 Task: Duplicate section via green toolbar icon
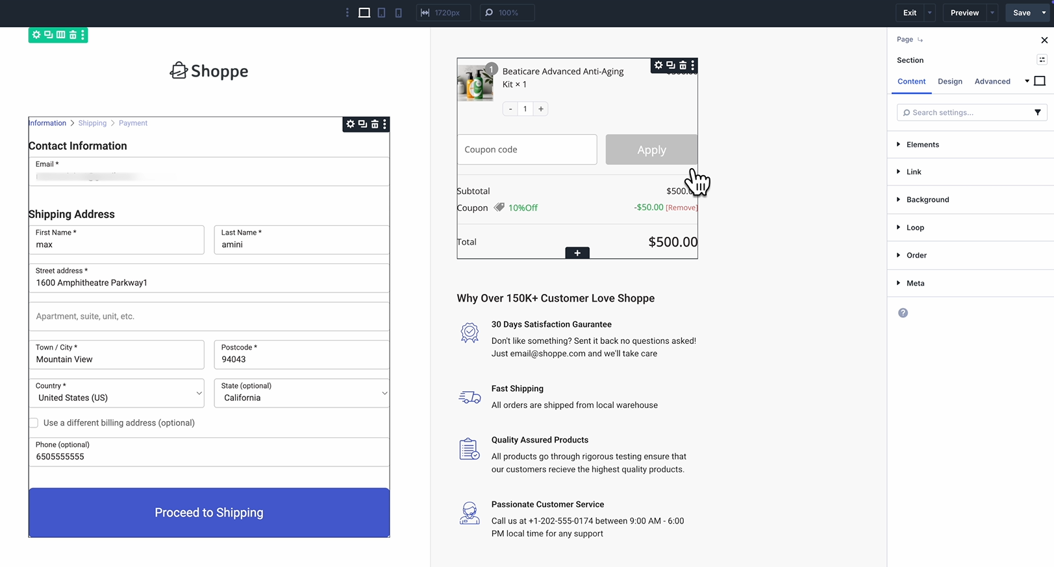pyautogui.click(x=49, y=35)
